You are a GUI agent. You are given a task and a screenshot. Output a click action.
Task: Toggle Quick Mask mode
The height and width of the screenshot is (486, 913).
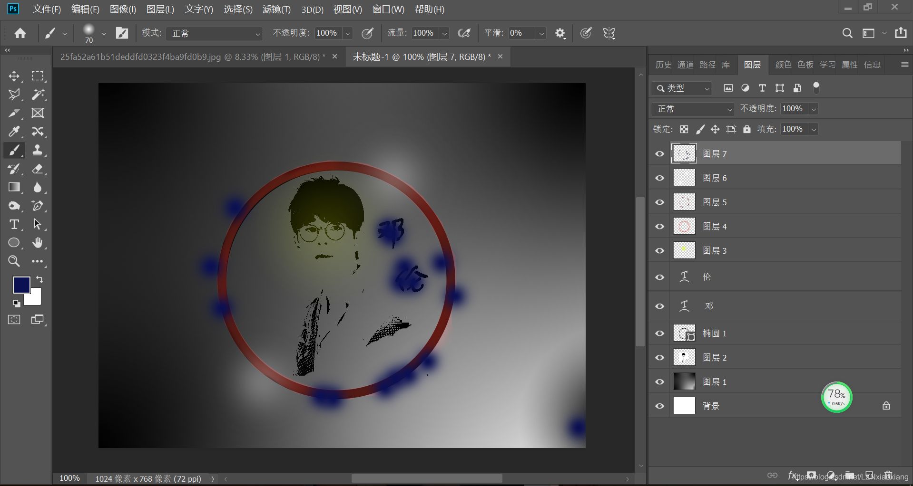[14, 320]
